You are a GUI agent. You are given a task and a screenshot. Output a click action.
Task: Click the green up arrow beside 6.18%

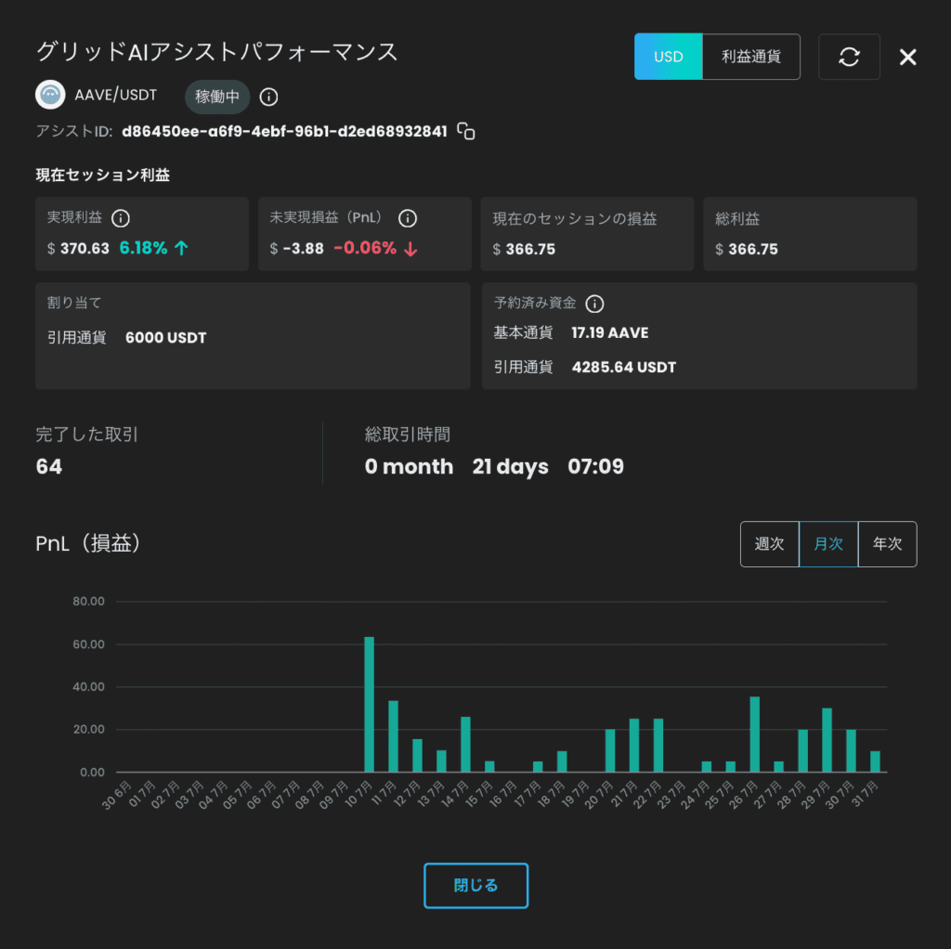181,248
